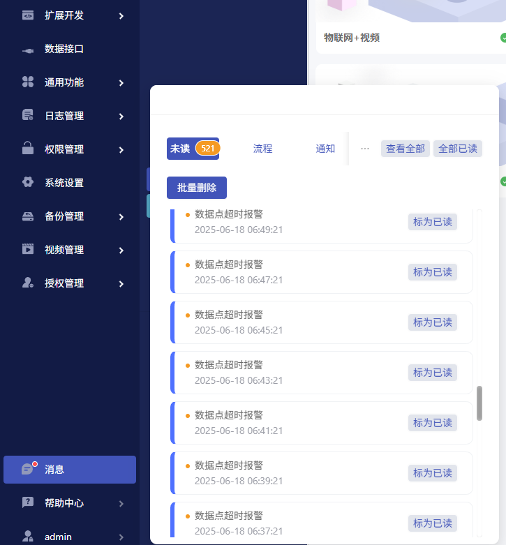Screen dimensions: 506x545
Task: Click the 扩展开发 code icon
Action: [28, 15]
